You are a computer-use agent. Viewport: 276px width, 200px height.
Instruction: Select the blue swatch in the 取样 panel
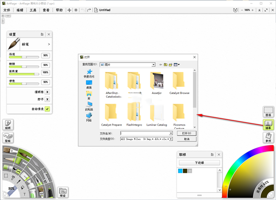tap(180, 171)
